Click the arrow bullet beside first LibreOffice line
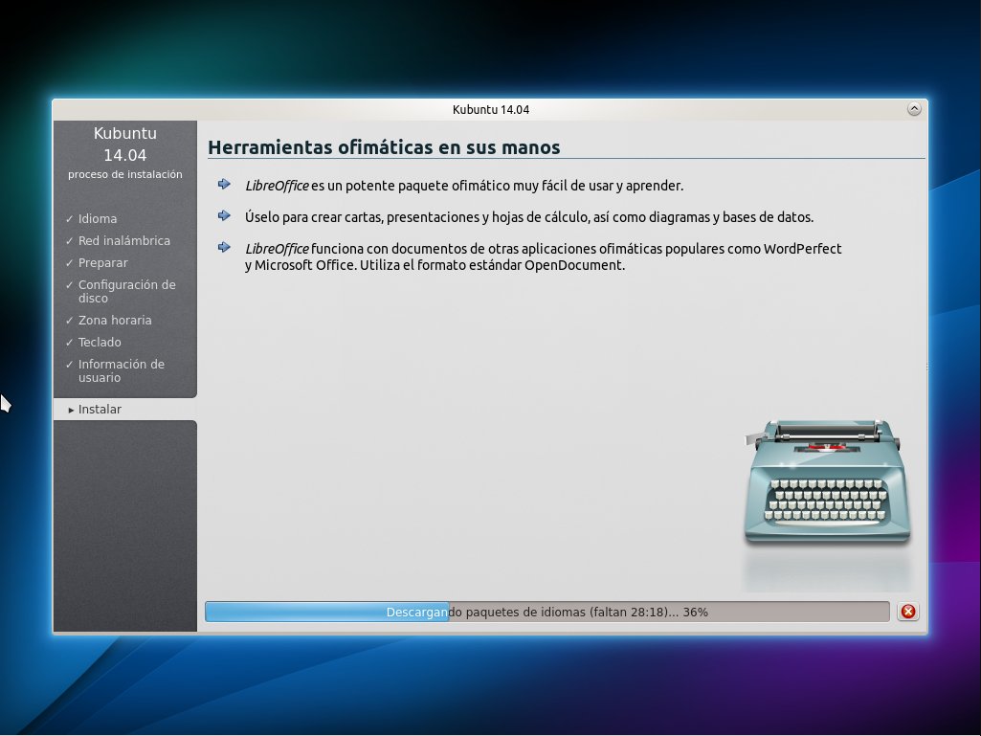Image resolution: width=981 pixels, height=736 pixels. point(224,184)
